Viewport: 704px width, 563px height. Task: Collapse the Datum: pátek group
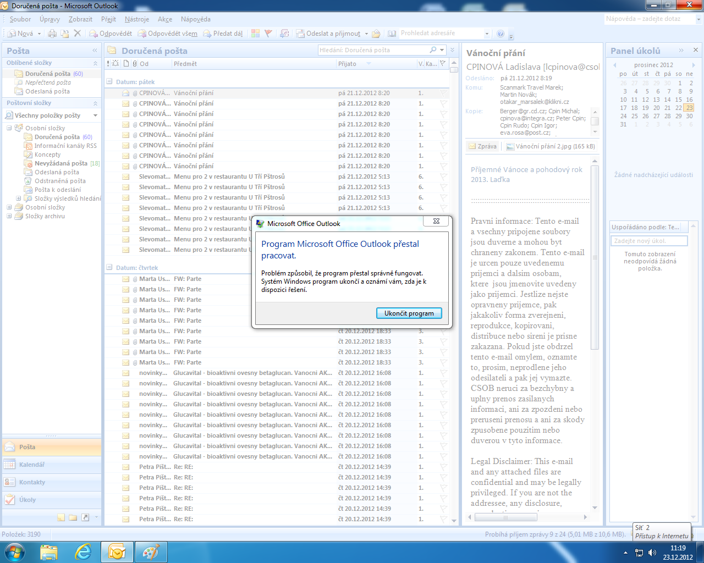(x=109, y=82)
